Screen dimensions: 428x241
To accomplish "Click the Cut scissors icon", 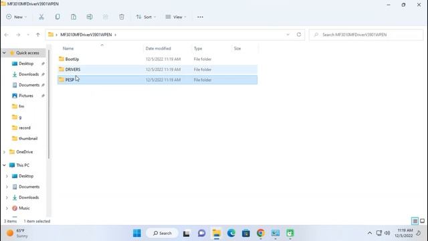I will [x=41, y=17].
